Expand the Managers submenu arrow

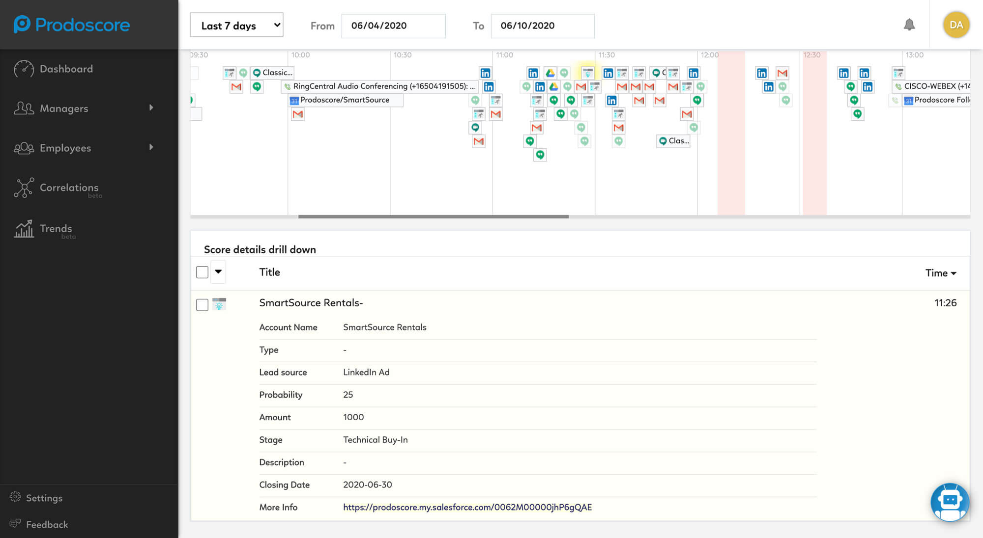[151, 108]
